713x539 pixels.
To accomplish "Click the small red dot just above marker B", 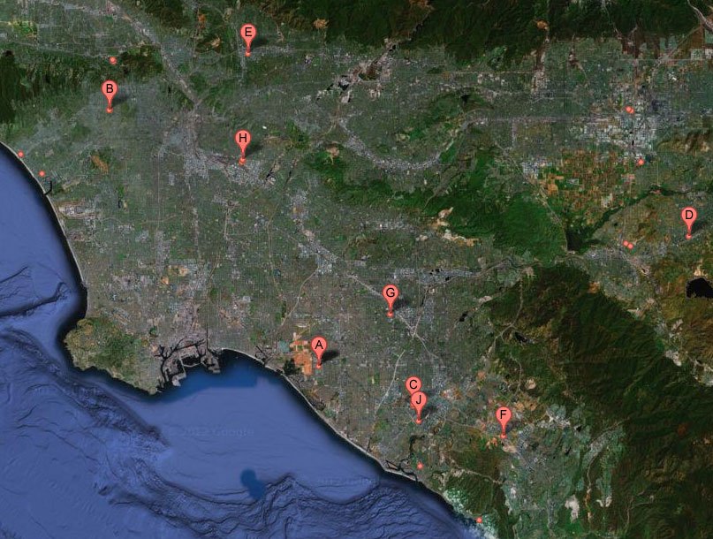I will [x=112, y=60].
